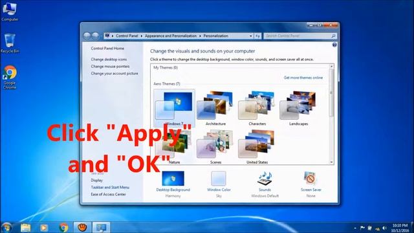Launch Google Chrome from the desktop shortcut
The width and height of the screenshot is (414, 233).
pos(10,77)
